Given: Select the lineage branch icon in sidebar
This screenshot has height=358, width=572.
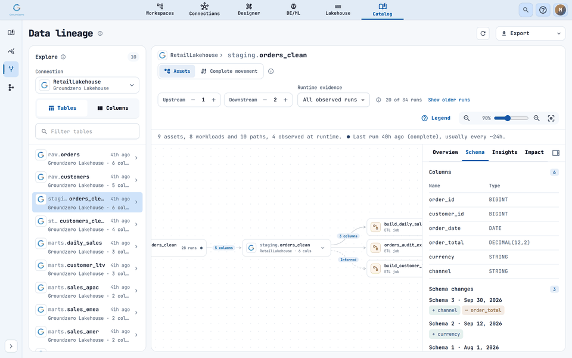Looking at the screenshot, I should click(11, 69).
